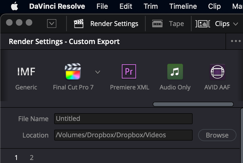Open the File menu
The image size is (243, 163).
(x=102, y=6)
